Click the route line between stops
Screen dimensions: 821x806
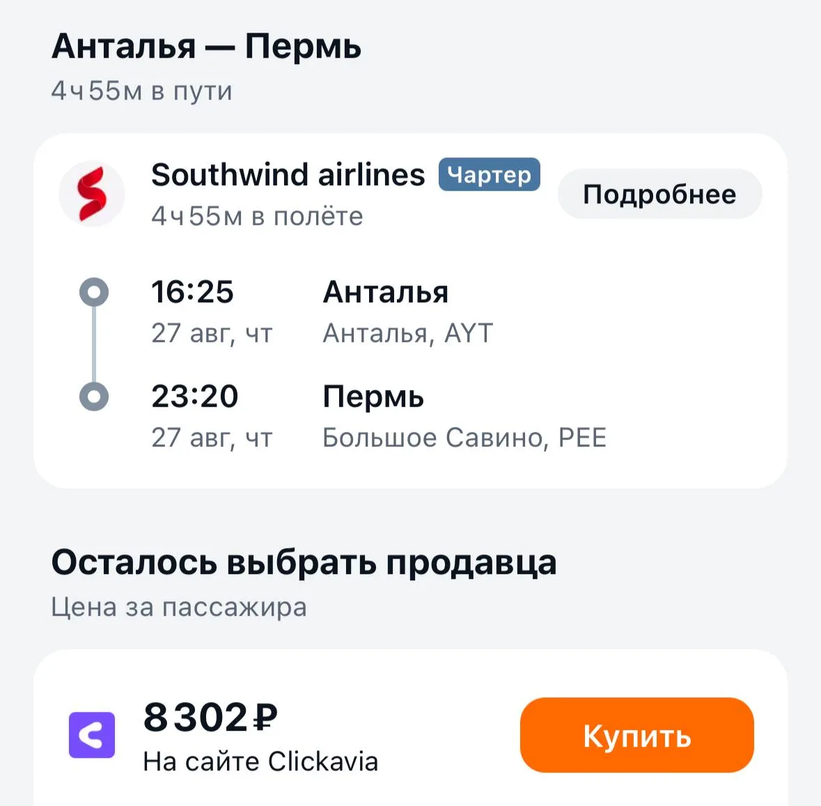[94, 344]
